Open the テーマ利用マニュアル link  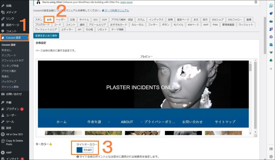pos(115,10)
